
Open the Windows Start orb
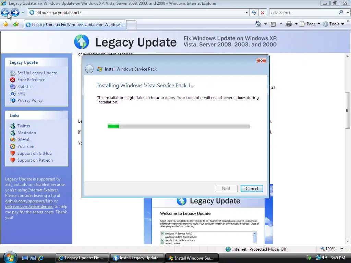pos(10,258)
